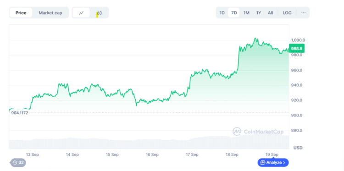Set the chart range to 7D

pos(234,13)
